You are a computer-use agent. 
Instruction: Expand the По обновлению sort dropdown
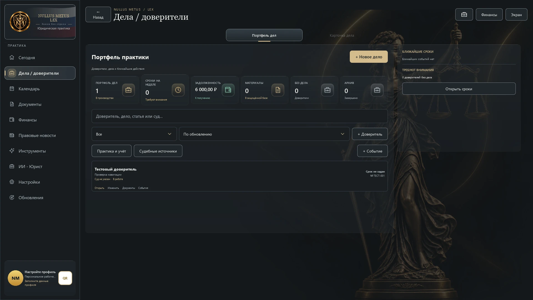[264, 134]
